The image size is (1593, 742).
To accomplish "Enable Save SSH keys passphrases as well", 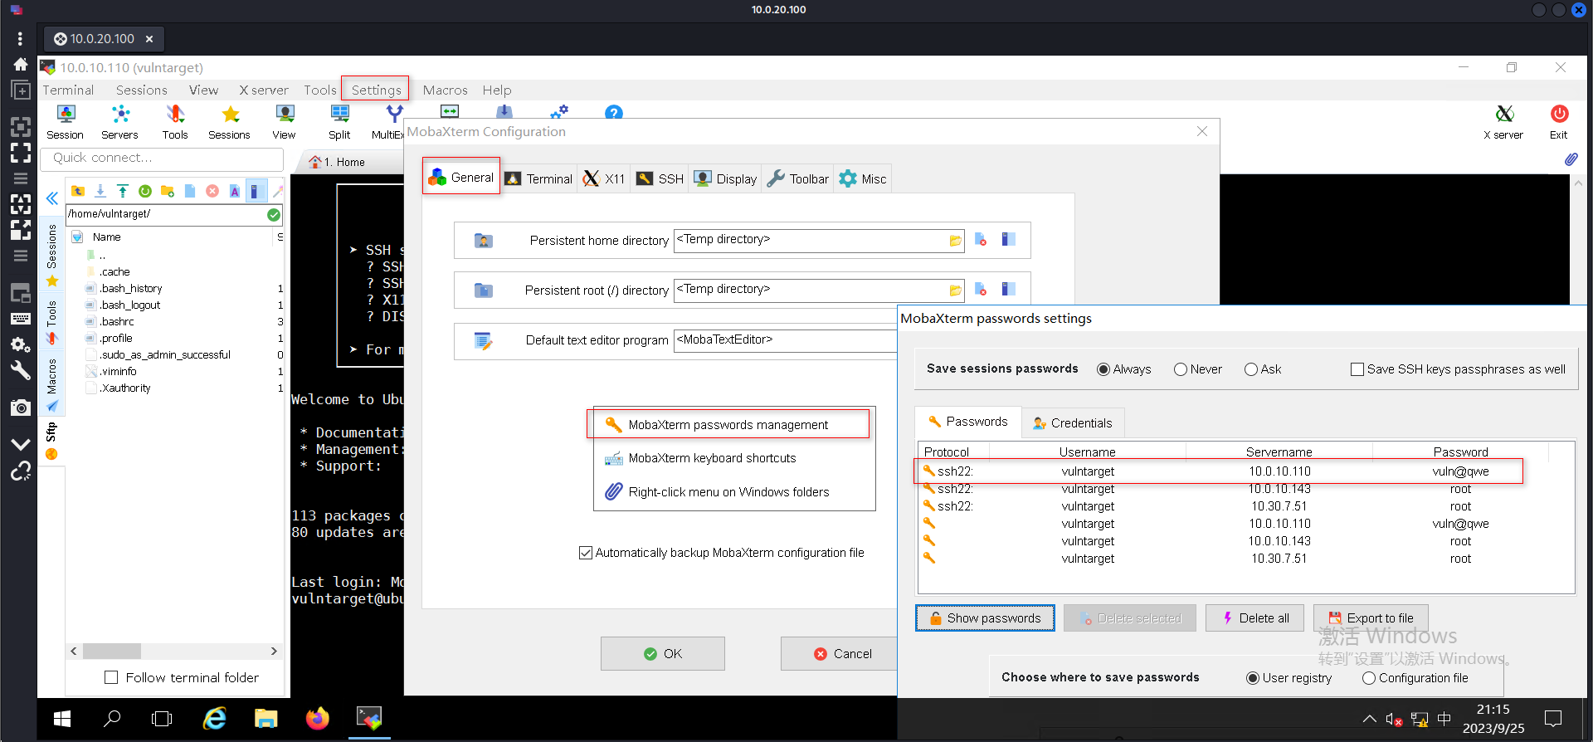I will click(1459, 369).
